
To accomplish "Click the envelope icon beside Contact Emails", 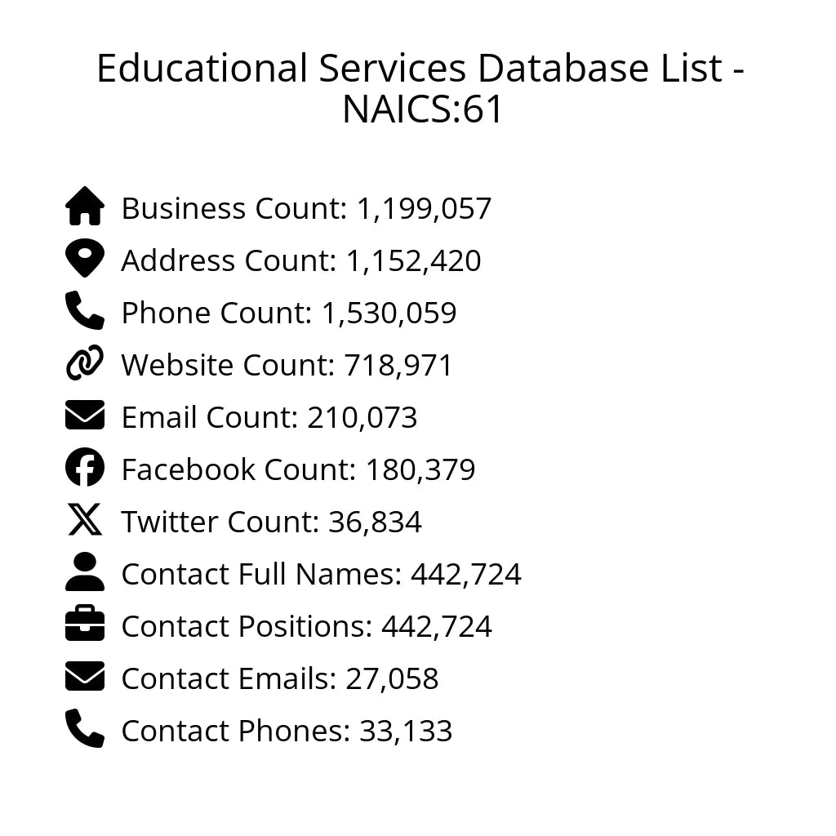I will [85, 677].
